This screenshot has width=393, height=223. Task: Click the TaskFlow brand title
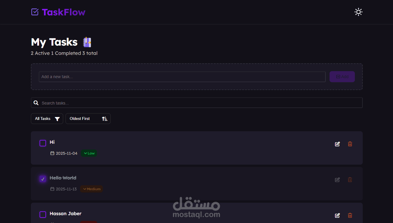63,12
